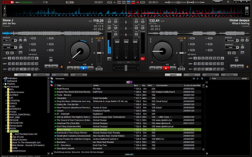Toggle the left deck HOT CUE lock

point(36,54)
